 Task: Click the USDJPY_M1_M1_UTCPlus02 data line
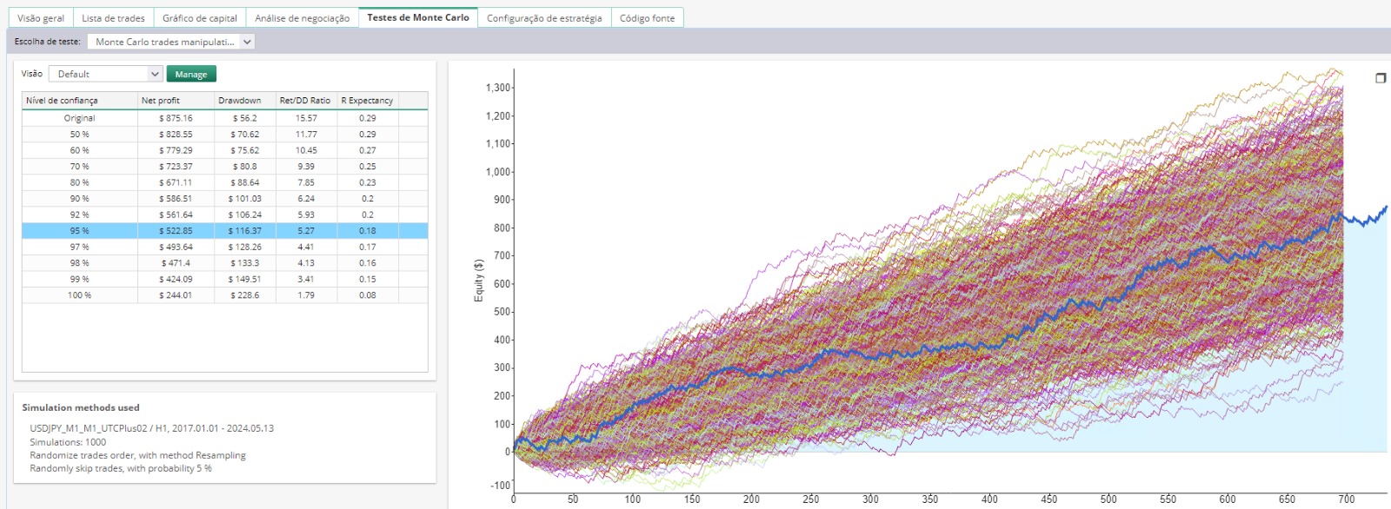coord(151,428)
